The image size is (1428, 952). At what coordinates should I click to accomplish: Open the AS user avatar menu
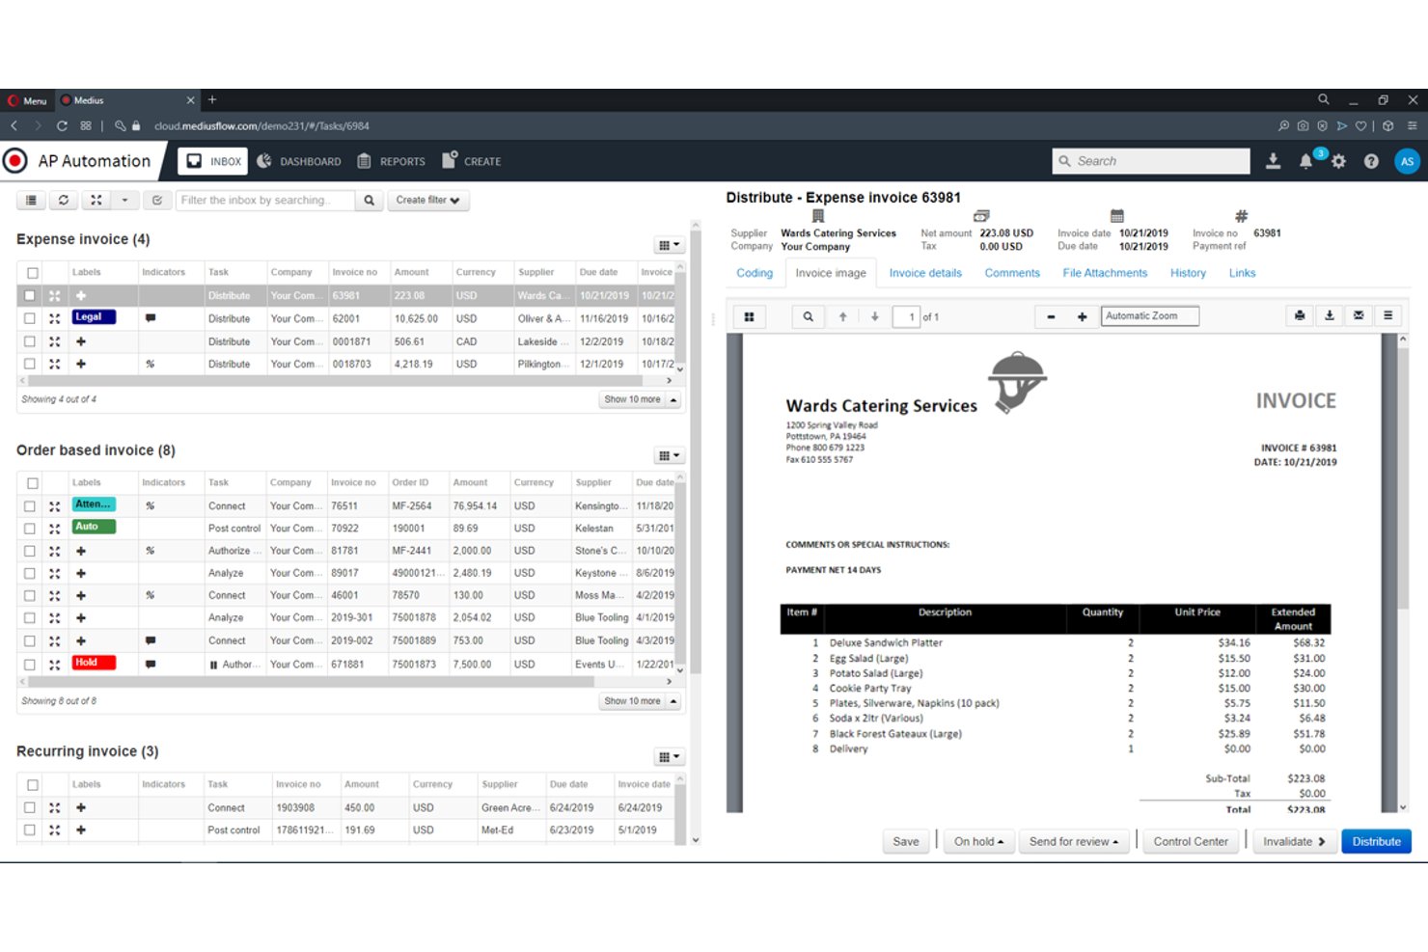pyautogui.click(x=1407, y=162)
